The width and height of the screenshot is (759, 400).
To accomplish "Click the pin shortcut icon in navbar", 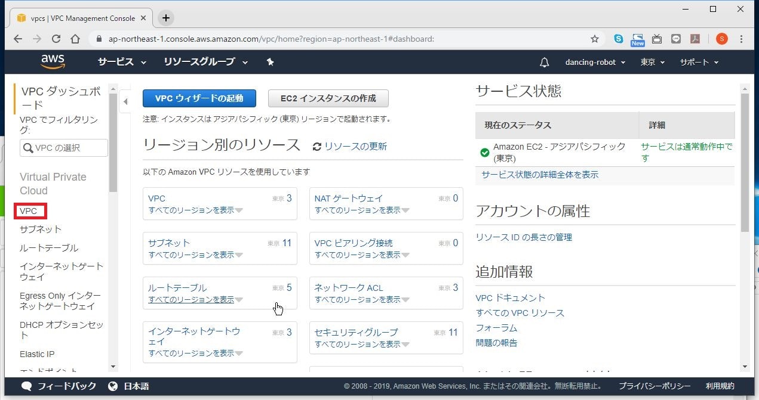I will [x=270, y=62].
